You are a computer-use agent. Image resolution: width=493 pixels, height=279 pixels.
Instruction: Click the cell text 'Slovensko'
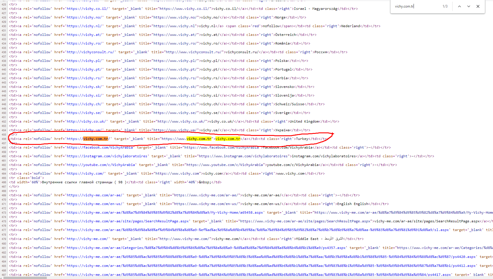(285, 87)
